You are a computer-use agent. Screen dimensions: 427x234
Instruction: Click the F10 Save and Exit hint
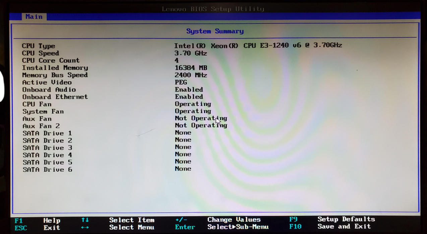pos(330,227)
